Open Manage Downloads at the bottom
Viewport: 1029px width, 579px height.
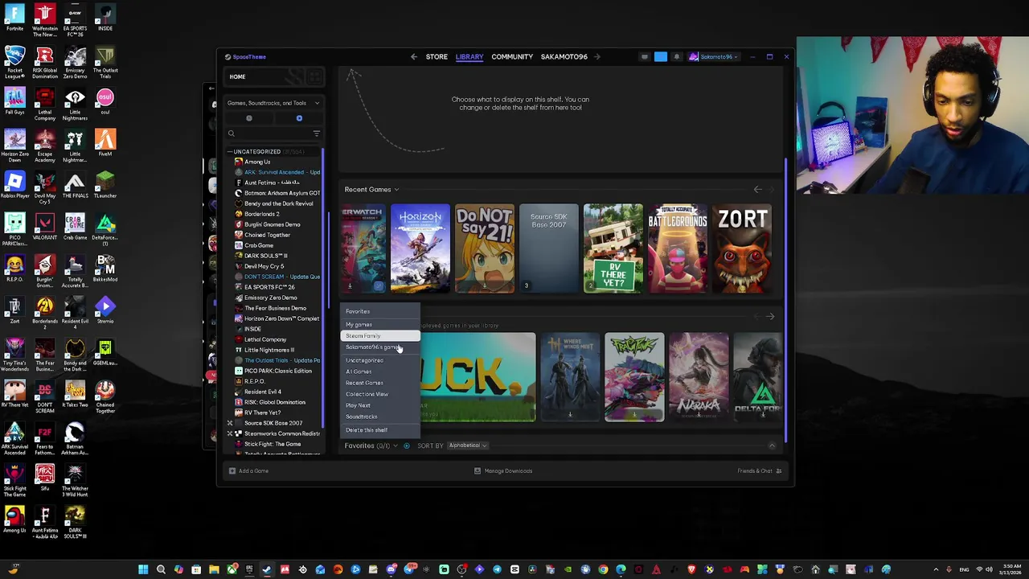pos(503,471)
